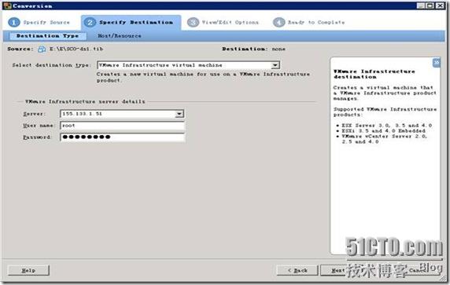This screenshot has height=285, width=450.
Task: Click the Destination: none label
Action: pos(253,49)
